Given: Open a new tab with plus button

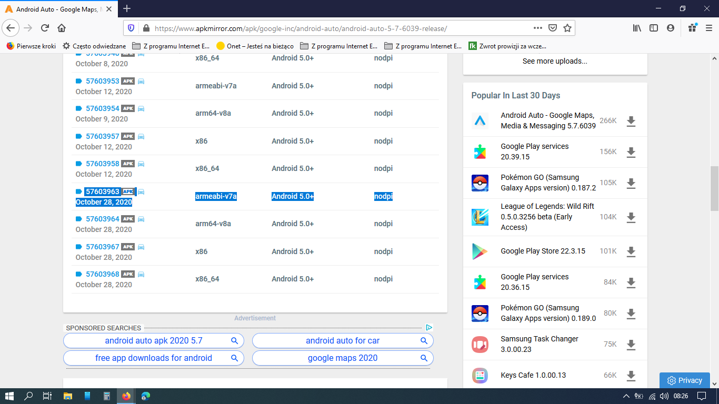Looking at the screenshot, I should pos(127,8).
